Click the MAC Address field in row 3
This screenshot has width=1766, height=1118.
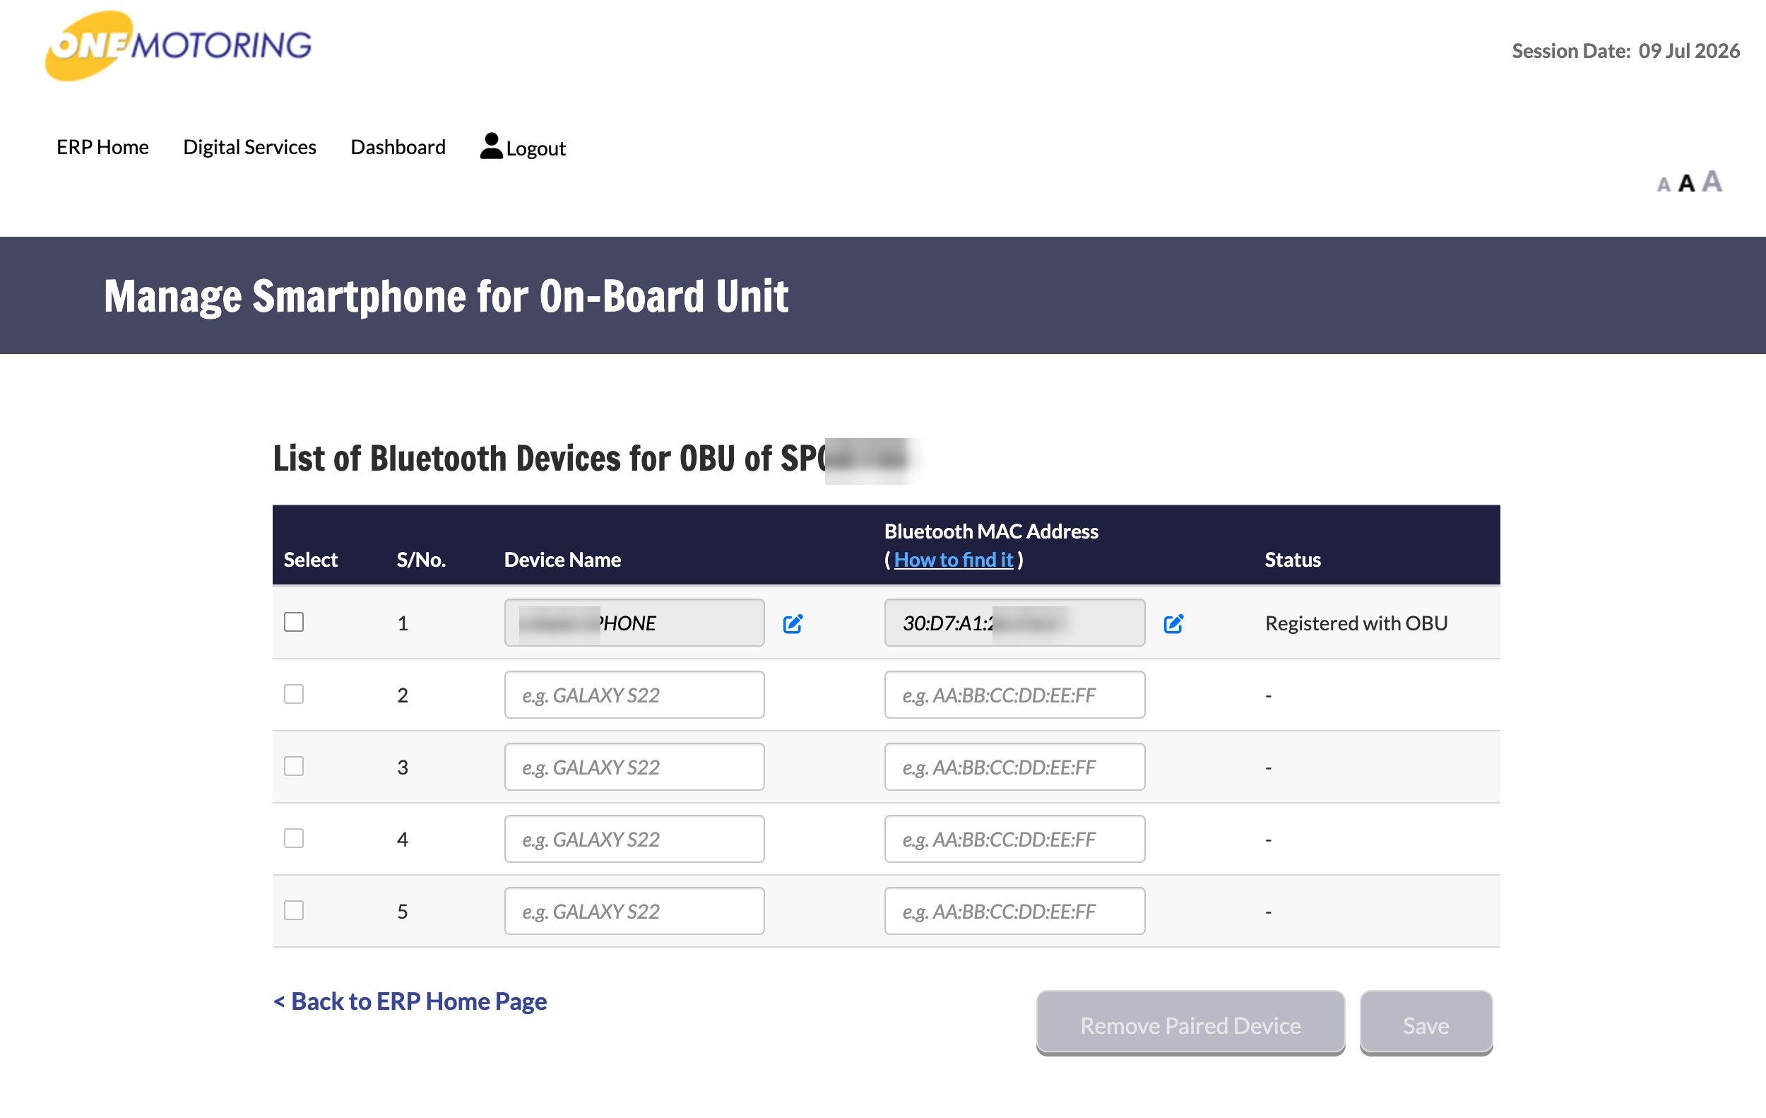(x=1014, y=767)
